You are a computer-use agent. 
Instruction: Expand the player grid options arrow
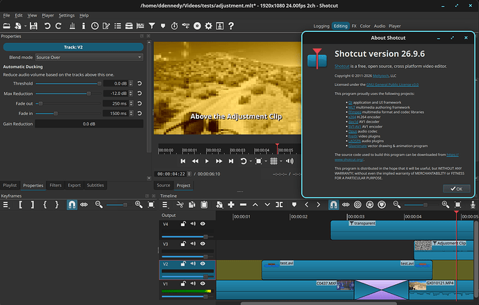click(281, 161)
